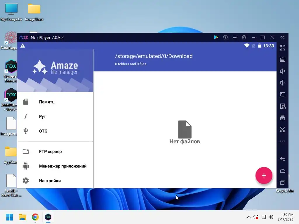Click 0 folders and 0 files text
The width and height of the screenshot is (299, 224).
(x=131, y=64)
